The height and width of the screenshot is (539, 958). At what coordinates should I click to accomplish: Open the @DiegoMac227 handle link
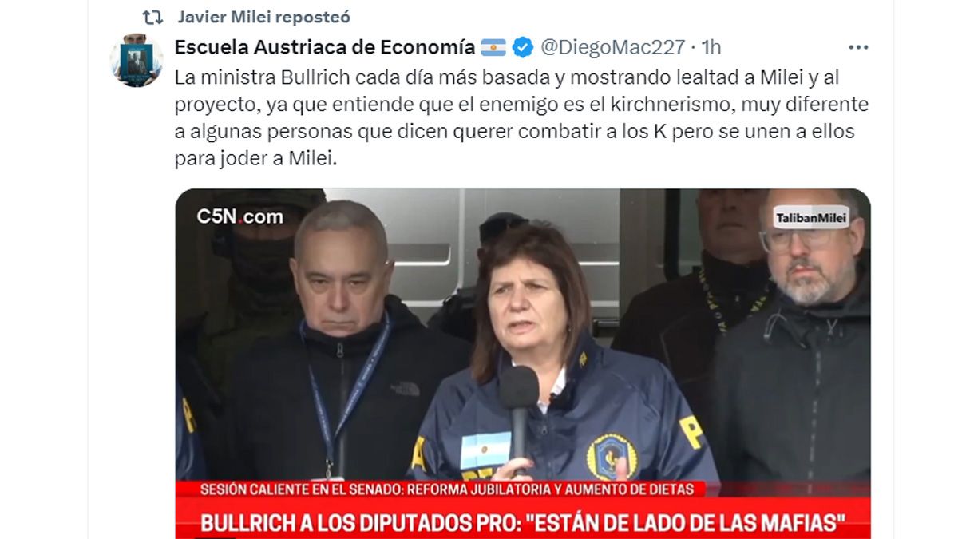pyautogui.click(x=612, y=47)
